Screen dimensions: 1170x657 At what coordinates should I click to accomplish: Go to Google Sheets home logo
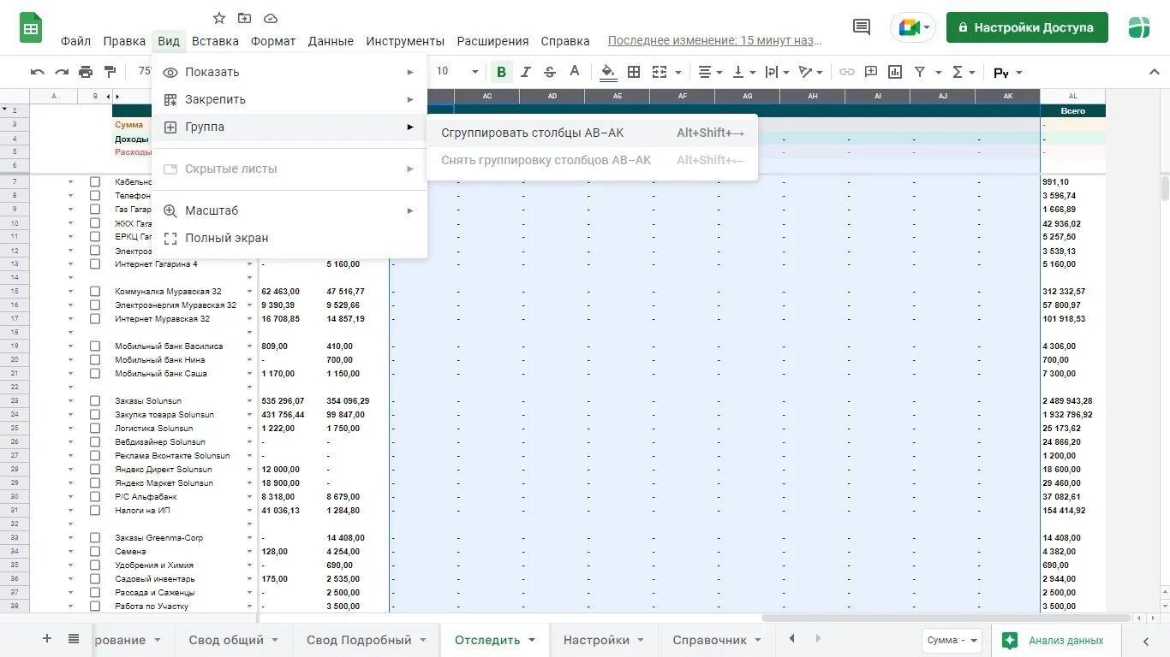coord(32,28)
